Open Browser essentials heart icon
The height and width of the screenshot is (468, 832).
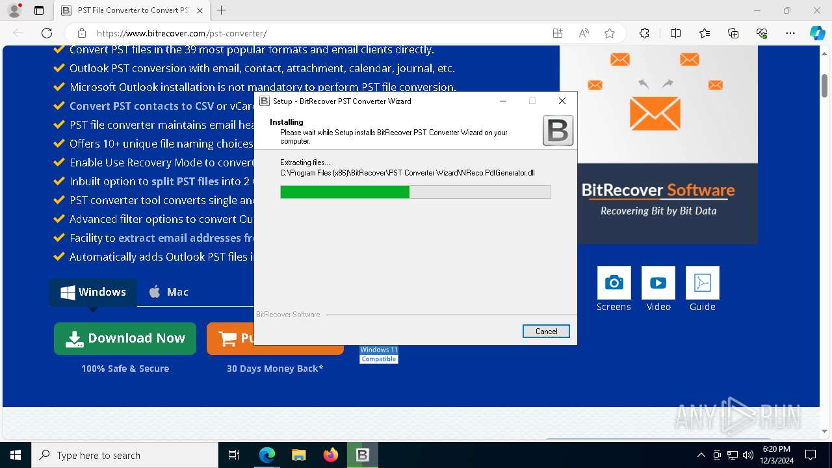pos(762,33)
